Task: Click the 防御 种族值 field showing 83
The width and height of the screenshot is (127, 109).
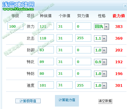Action: [x=46, y=50]
